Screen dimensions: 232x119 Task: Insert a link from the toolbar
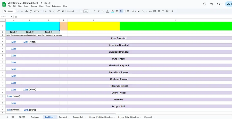tap(150, 11)
